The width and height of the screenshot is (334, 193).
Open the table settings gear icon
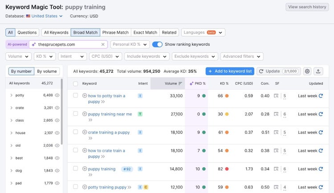(307, 71)
